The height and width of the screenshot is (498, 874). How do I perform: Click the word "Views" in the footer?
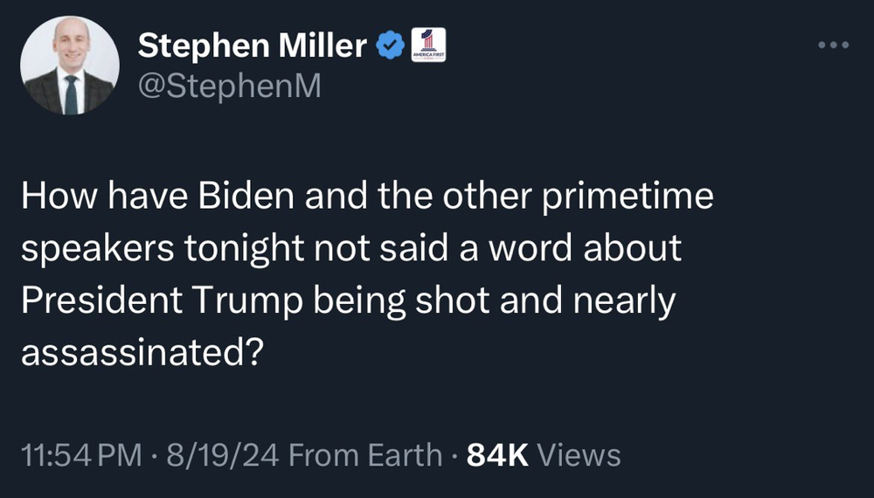point(579,455)
